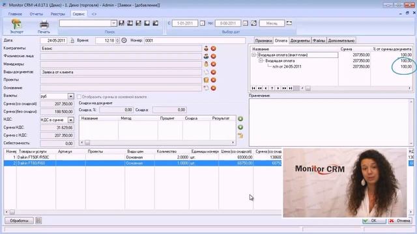This screenshot has width=417, height=234.
Task: Switch to the Документы tab
Action: pyautogui.click(x=300, y=40)
